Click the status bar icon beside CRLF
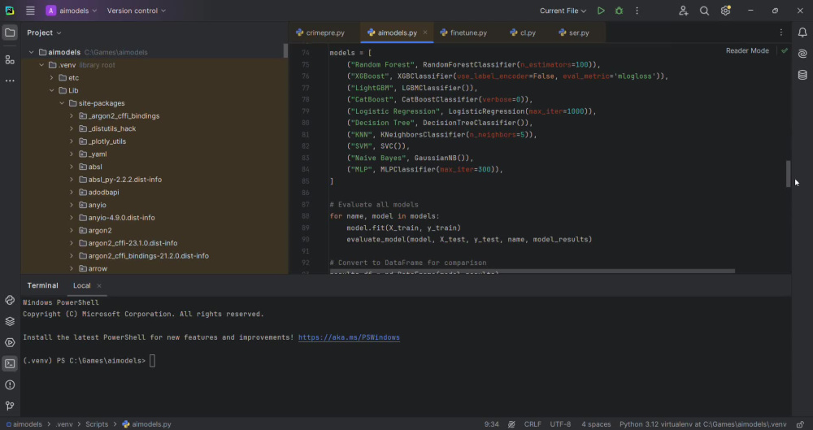 point(511,424)
